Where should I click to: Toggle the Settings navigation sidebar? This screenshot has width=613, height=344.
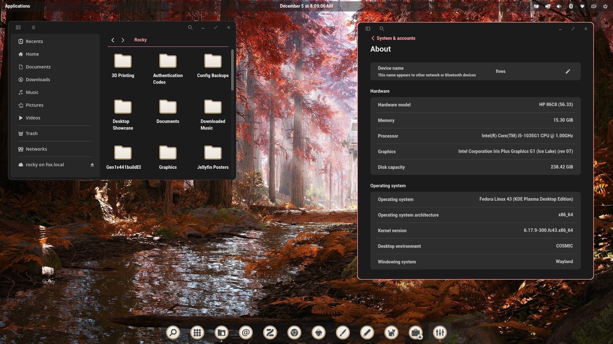(368, 29)
